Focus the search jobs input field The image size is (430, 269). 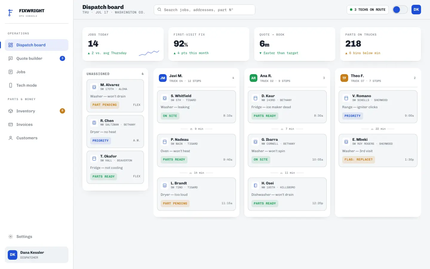point(205,10)
